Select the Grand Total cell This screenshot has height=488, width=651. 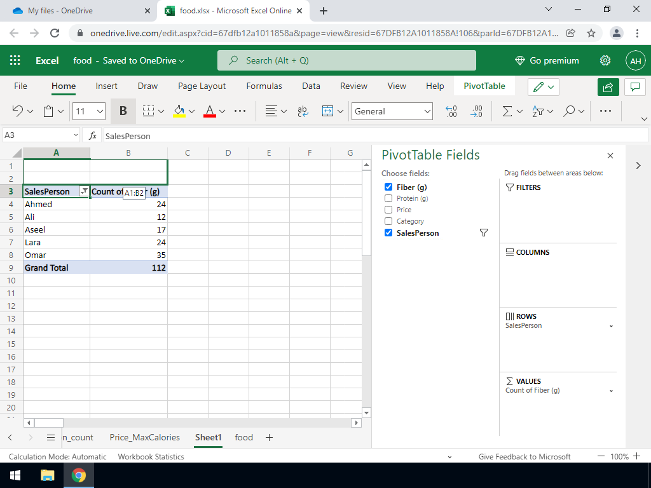point(57,268)
